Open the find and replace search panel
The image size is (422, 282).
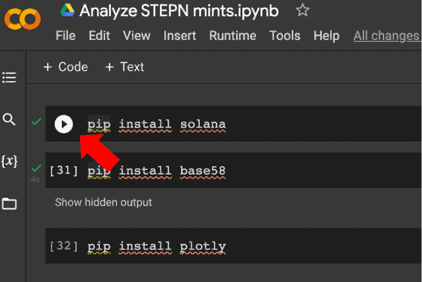tap(9, 119)
